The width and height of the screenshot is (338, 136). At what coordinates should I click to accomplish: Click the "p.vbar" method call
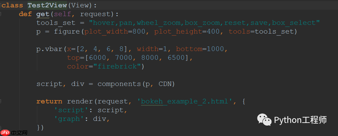(49, 49)
